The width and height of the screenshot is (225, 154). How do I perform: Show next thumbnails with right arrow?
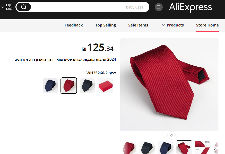[215, 149]
